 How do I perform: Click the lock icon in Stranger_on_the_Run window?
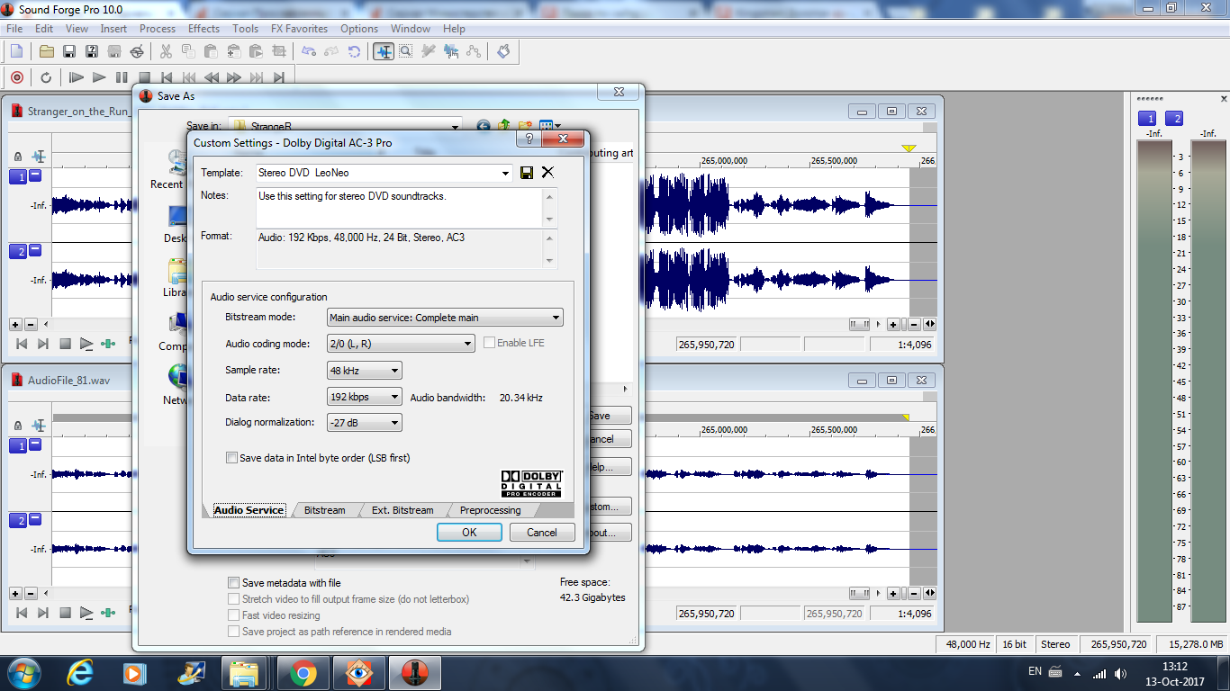18,157
